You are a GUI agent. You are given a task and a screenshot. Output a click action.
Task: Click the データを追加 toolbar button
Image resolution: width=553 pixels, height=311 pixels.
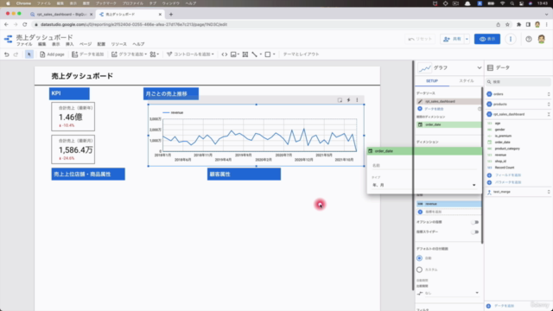88,54
